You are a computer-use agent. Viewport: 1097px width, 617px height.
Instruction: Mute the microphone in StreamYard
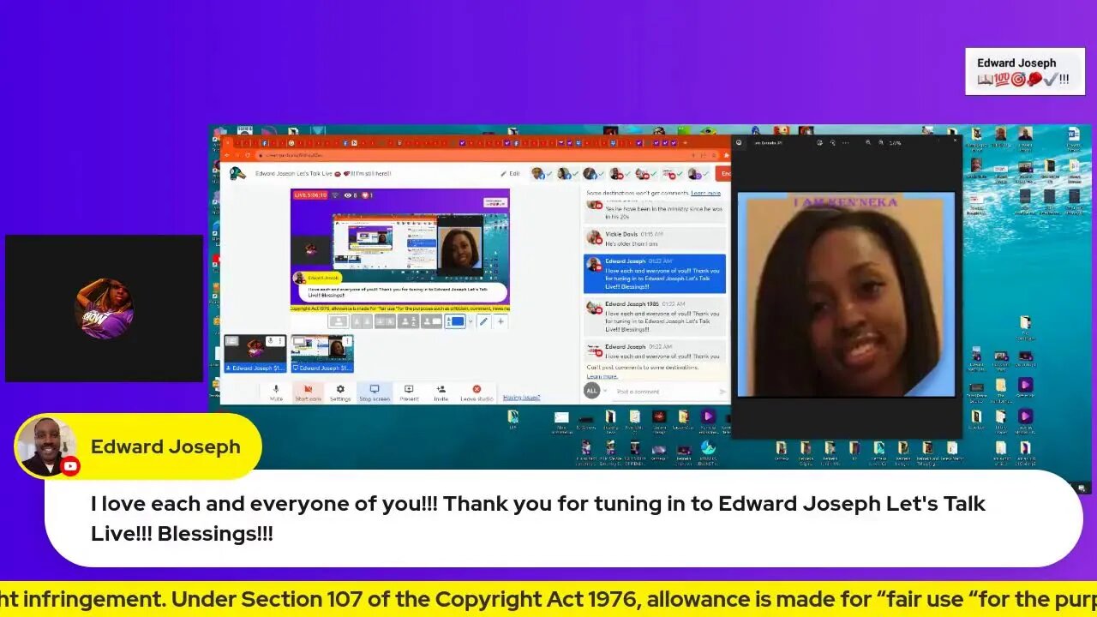276,392
